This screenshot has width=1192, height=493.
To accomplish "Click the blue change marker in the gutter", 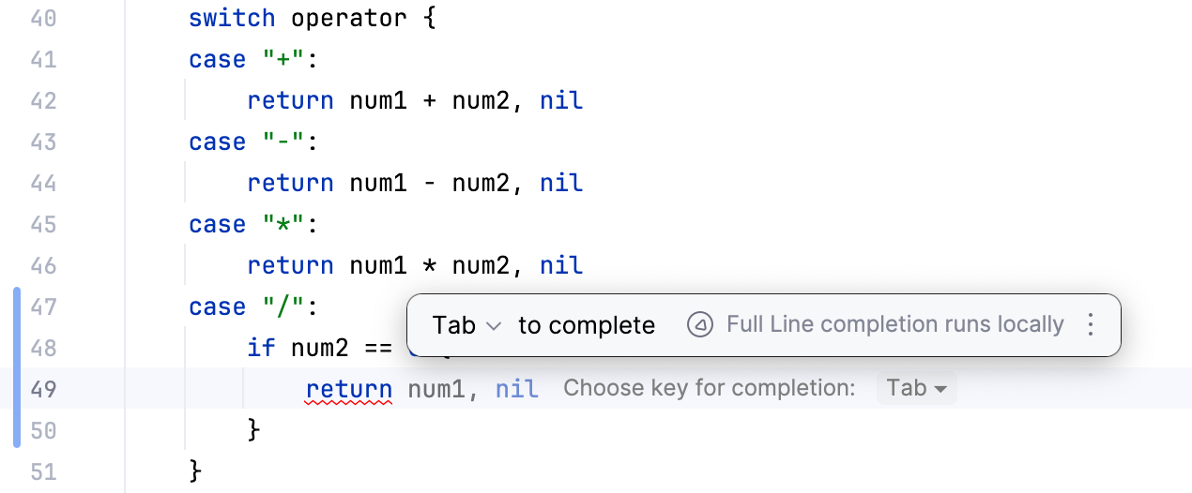I will coord(17,367).
